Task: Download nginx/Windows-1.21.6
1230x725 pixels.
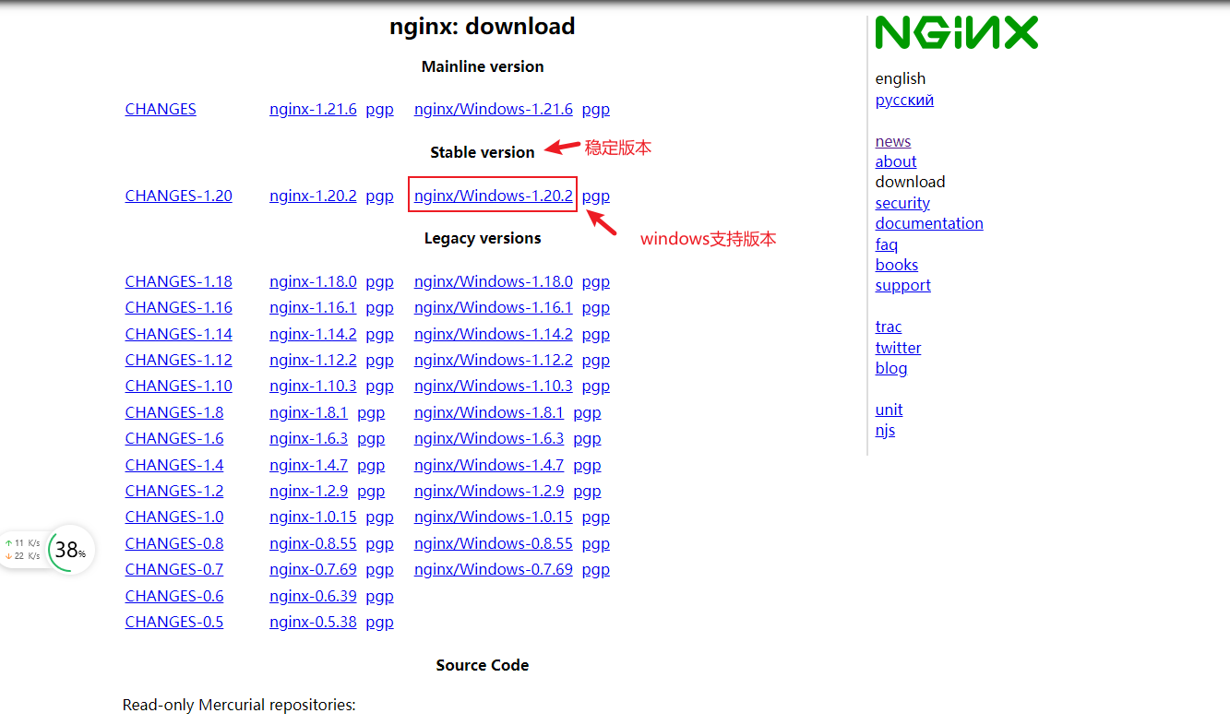Action: coord(494,109)
